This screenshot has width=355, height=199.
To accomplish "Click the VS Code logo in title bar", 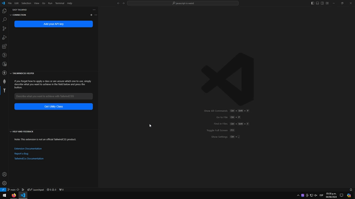I will (x=3, y=3).
